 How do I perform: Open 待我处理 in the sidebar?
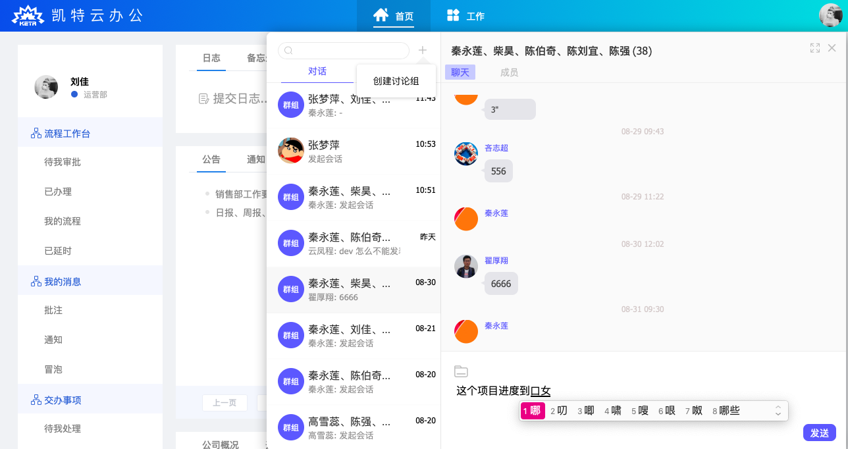tap(63, 429)
